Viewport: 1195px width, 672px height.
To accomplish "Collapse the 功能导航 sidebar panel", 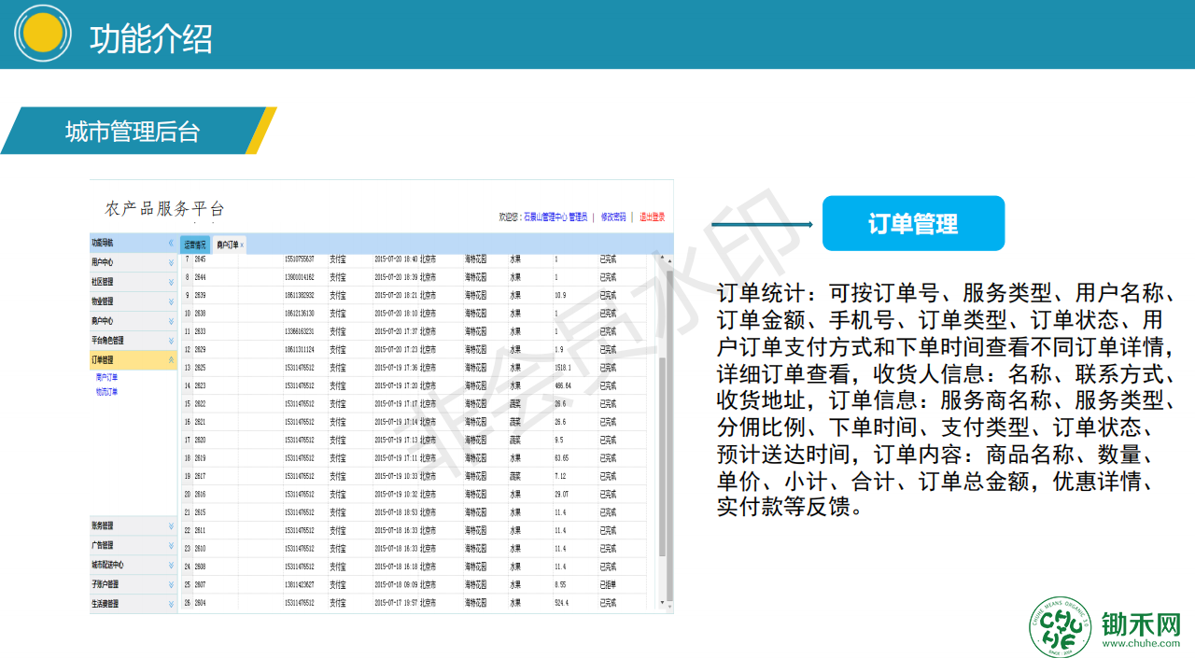I will (x=171, y=243).
